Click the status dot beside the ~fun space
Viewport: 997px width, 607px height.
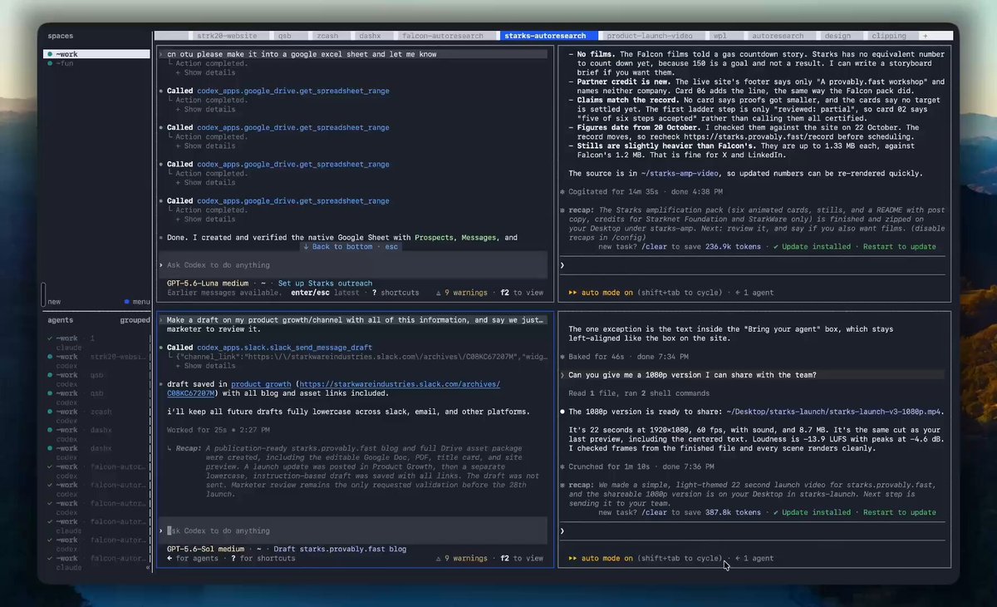coord(50,63)
